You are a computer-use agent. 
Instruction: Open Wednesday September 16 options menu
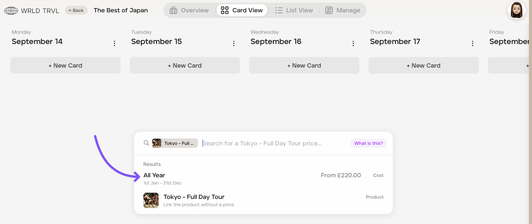[353, 43]
